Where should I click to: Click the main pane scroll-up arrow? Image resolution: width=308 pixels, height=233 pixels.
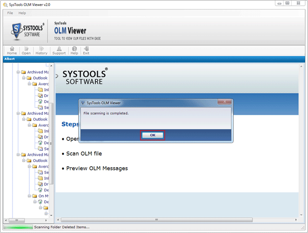tap(301, 67)
